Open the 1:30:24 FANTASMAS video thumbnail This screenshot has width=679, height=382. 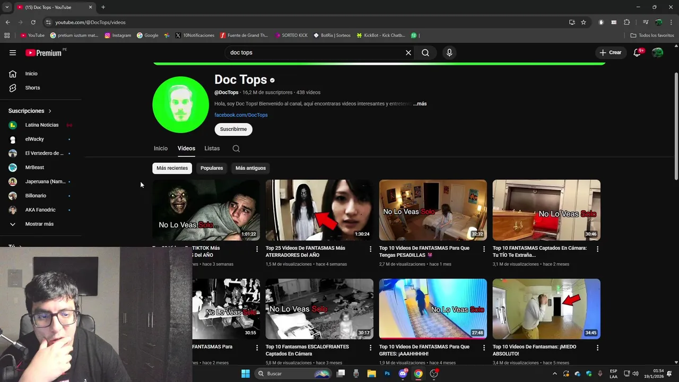pos(319,210)
